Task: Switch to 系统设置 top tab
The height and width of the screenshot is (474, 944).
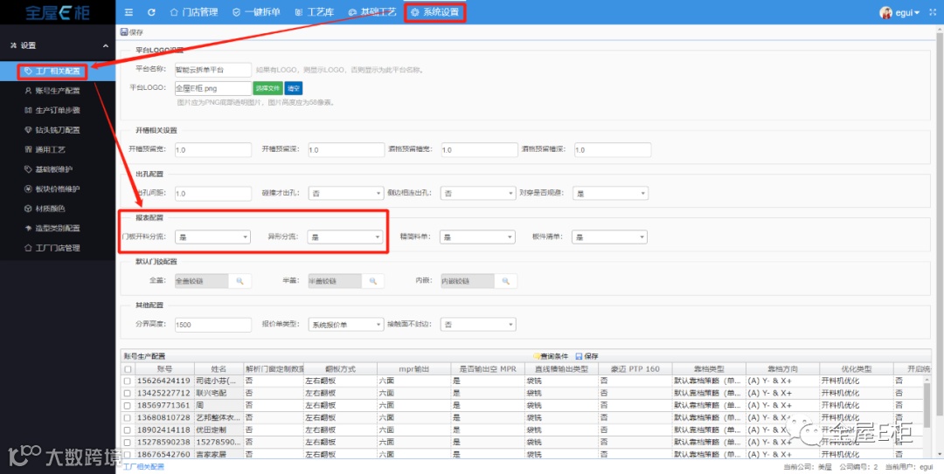Action: [434, 12]
